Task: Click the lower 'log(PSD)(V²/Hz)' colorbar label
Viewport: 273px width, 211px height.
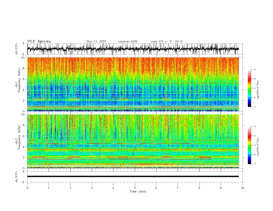Action: [x=258, y=147]
